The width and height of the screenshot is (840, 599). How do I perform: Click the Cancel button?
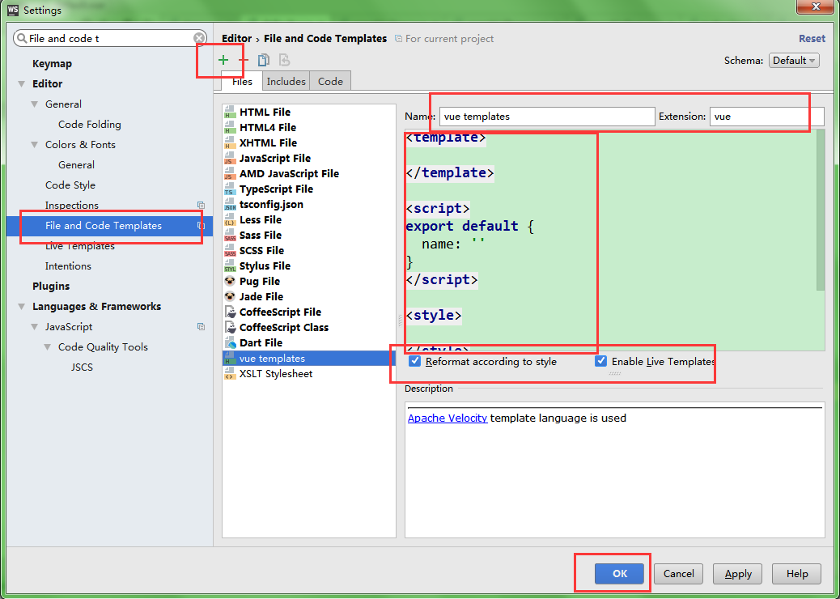(679, 574)
